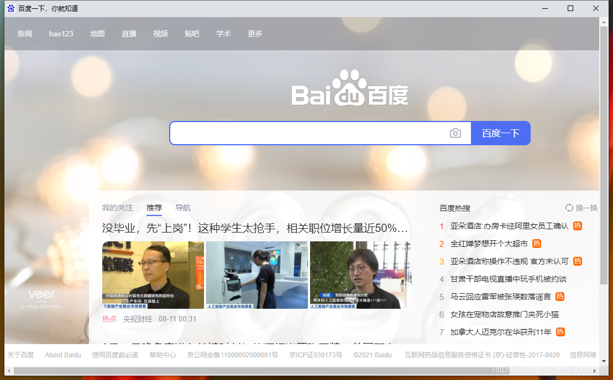Open 关于百度 footer link
This screenshot has width=613, height=380.
pos(20,355)
